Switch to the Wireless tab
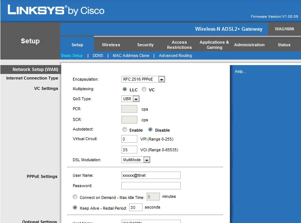Image resolution: width=301 pixels, height=223 pixels. tap(111, 45)
